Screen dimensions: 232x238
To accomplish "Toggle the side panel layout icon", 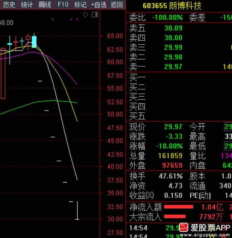I will pos(95,15).
